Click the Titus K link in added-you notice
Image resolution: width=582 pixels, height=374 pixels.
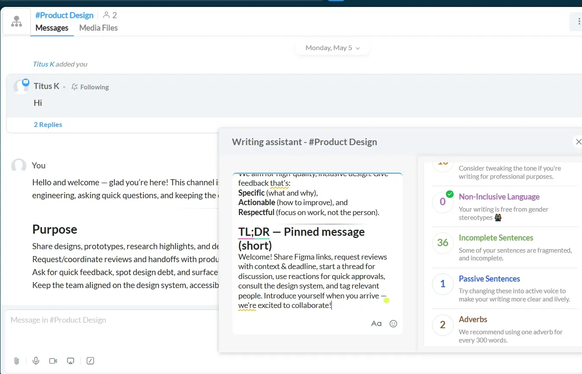click(x=43, y=64)
